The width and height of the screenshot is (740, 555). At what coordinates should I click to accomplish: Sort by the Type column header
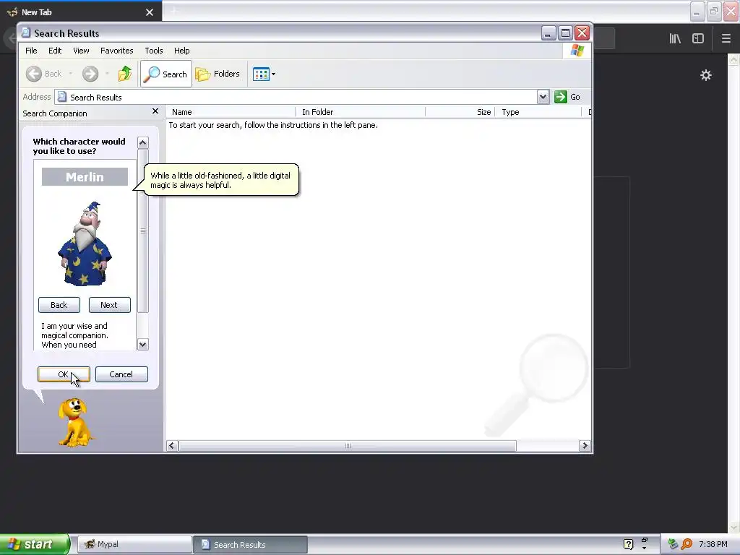538,112
